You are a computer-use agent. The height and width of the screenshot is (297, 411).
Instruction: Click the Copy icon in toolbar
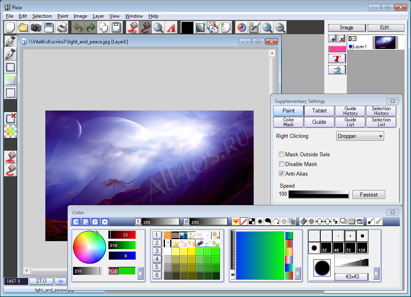(x=103, y=27)
